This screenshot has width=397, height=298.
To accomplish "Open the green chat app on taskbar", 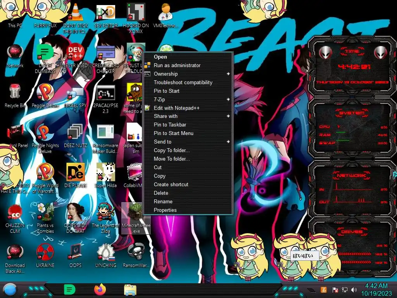I will tap(69, 289).
